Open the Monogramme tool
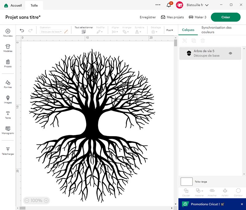The height and width of the screenshot is (210, 246). pos(8,130)
